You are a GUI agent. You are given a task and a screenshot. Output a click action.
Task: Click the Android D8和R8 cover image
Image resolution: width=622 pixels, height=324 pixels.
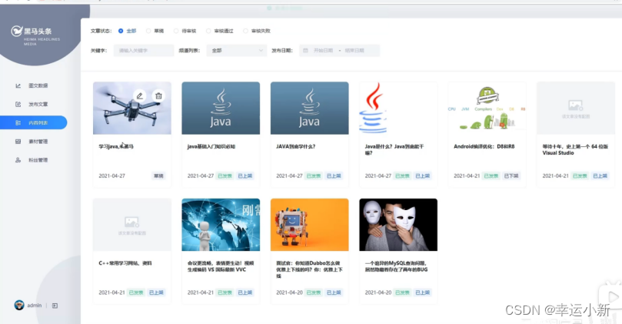(x=487, y=108)
